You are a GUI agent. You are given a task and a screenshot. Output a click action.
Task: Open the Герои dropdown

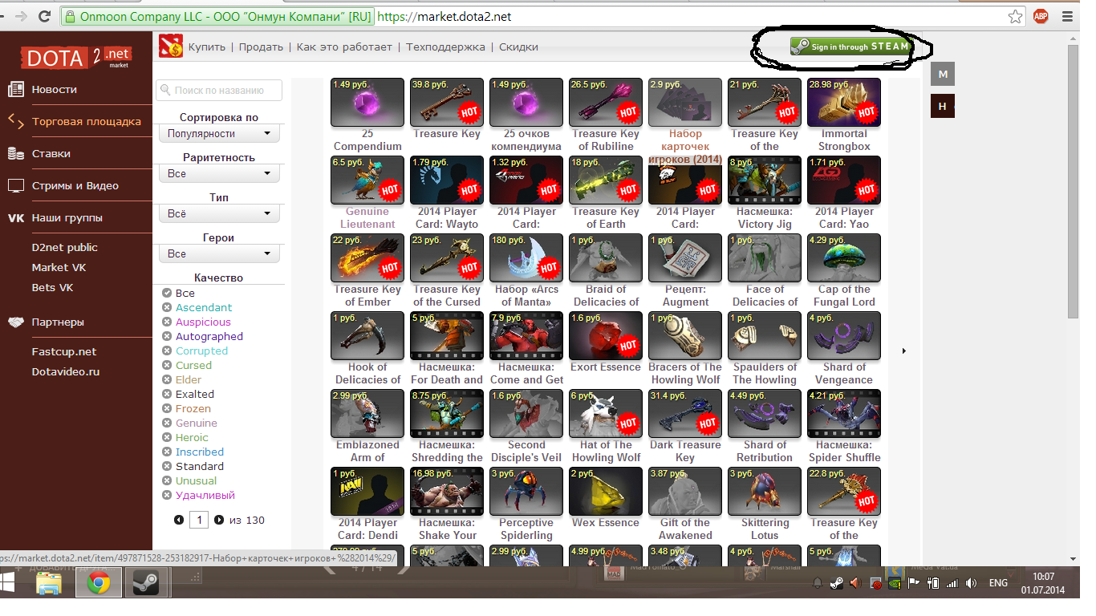point(219,253)
